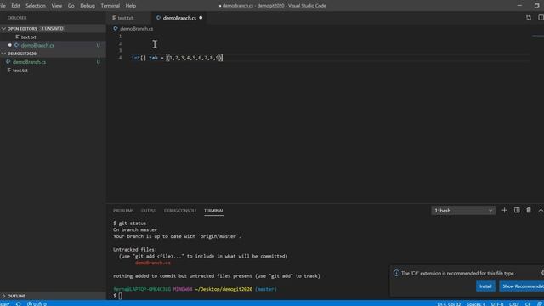Click the editor minimap
The width and height of the screenshot is (544, 306).
pos(537,36)
